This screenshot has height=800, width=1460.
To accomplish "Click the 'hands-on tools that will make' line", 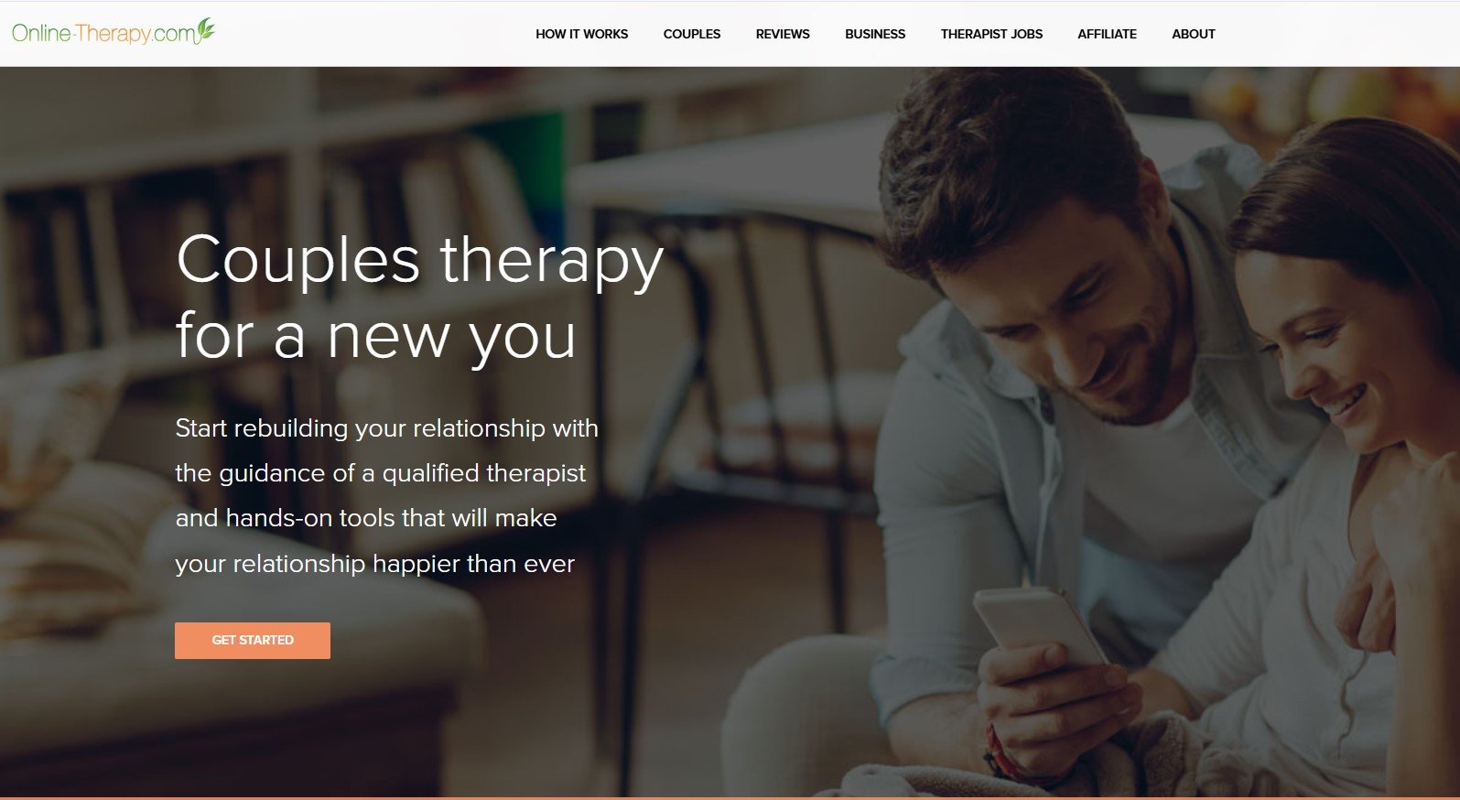I will tap(366, 518).
